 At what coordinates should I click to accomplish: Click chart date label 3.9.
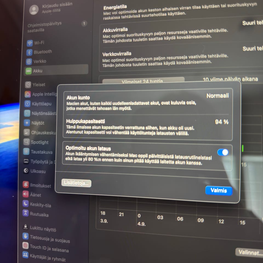104,221
